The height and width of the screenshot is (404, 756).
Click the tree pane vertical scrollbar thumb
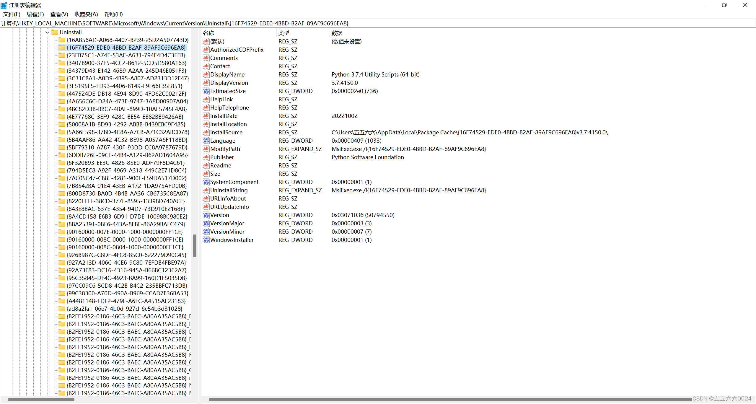click(195, 246)
